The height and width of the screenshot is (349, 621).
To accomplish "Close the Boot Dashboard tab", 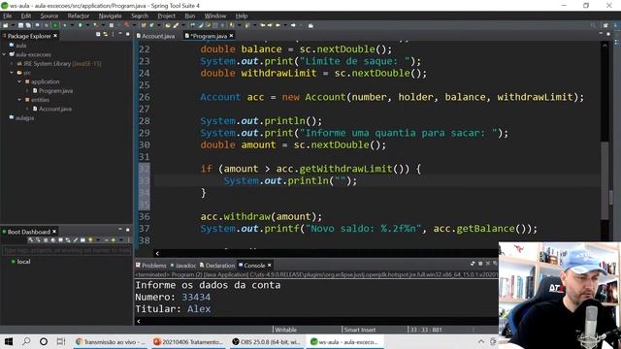I will click(x=54, y=232).
